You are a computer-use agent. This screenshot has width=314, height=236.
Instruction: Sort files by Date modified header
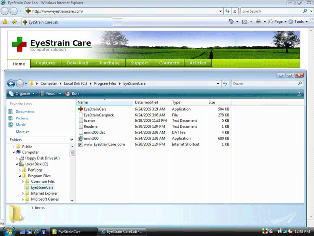coord(152,102)
